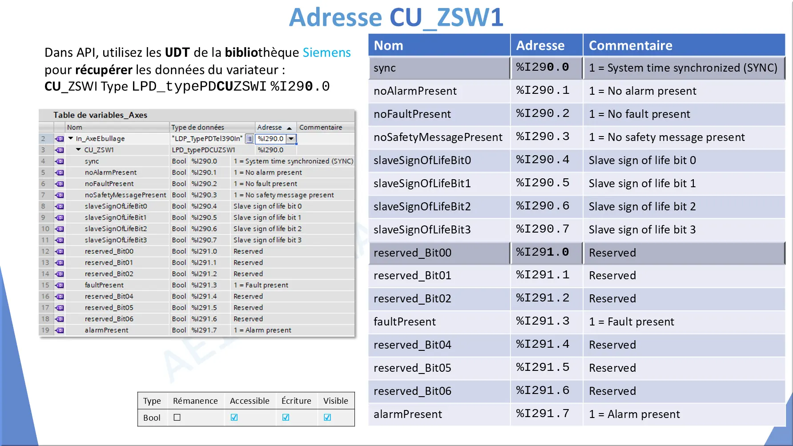Collapse the CU_ZSW1 structure node

coord(78,150)
